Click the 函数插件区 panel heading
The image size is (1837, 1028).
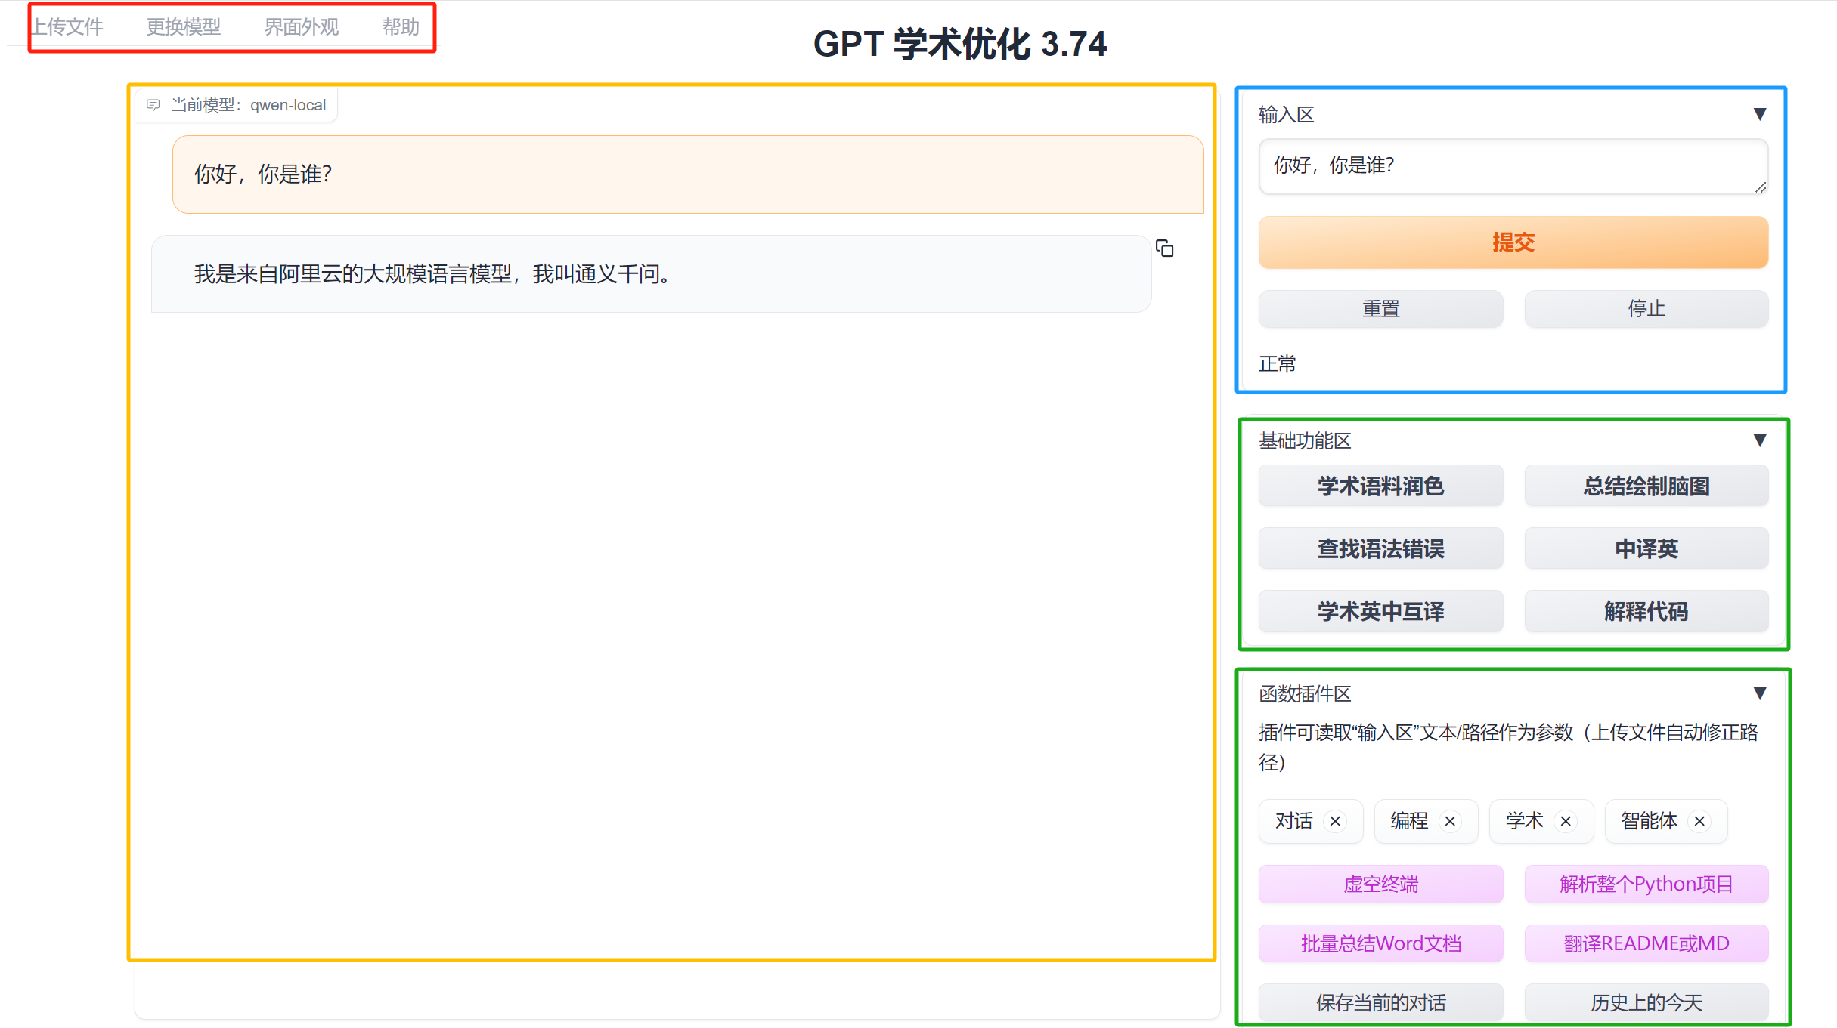(x=1305, y=694)
